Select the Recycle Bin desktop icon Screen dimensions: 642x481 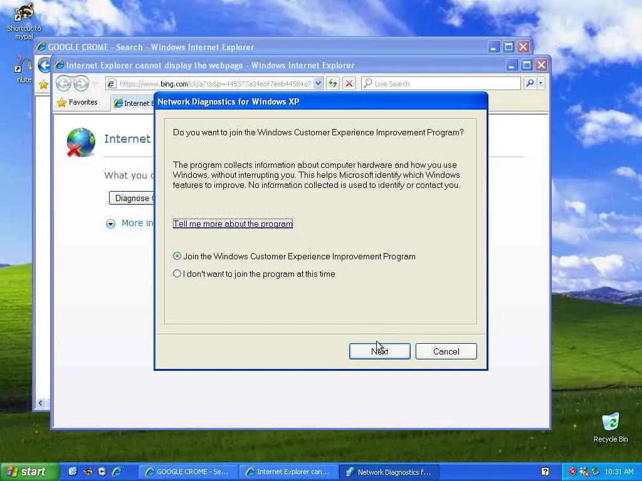pos(611,427)
